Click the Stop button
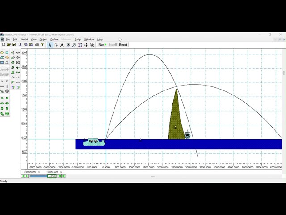This screenshot has height=215, width=286. click(113, 45)
